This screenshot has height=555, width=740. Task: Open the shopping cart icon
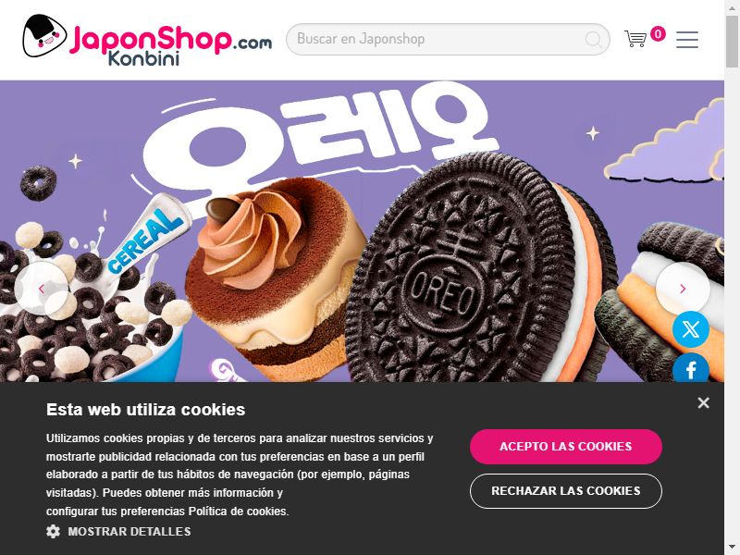coord(635,39)
